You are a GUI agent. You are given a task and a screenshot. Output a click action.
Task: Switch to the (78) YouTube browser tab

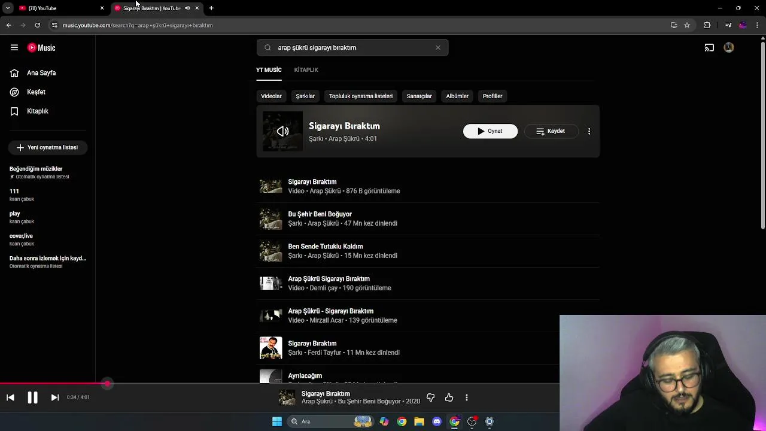61,8
